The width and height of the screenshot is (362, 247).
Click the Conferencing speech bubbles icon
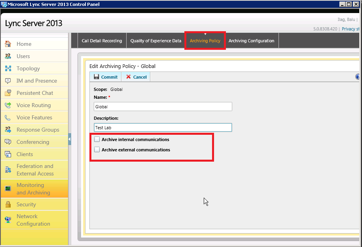point(8,142)
